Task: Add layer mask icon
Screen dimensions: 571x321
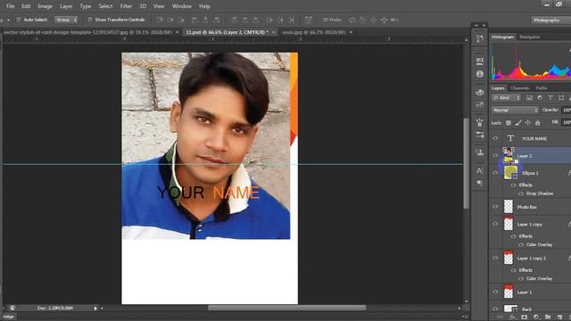Action: [x=525, y=317]
